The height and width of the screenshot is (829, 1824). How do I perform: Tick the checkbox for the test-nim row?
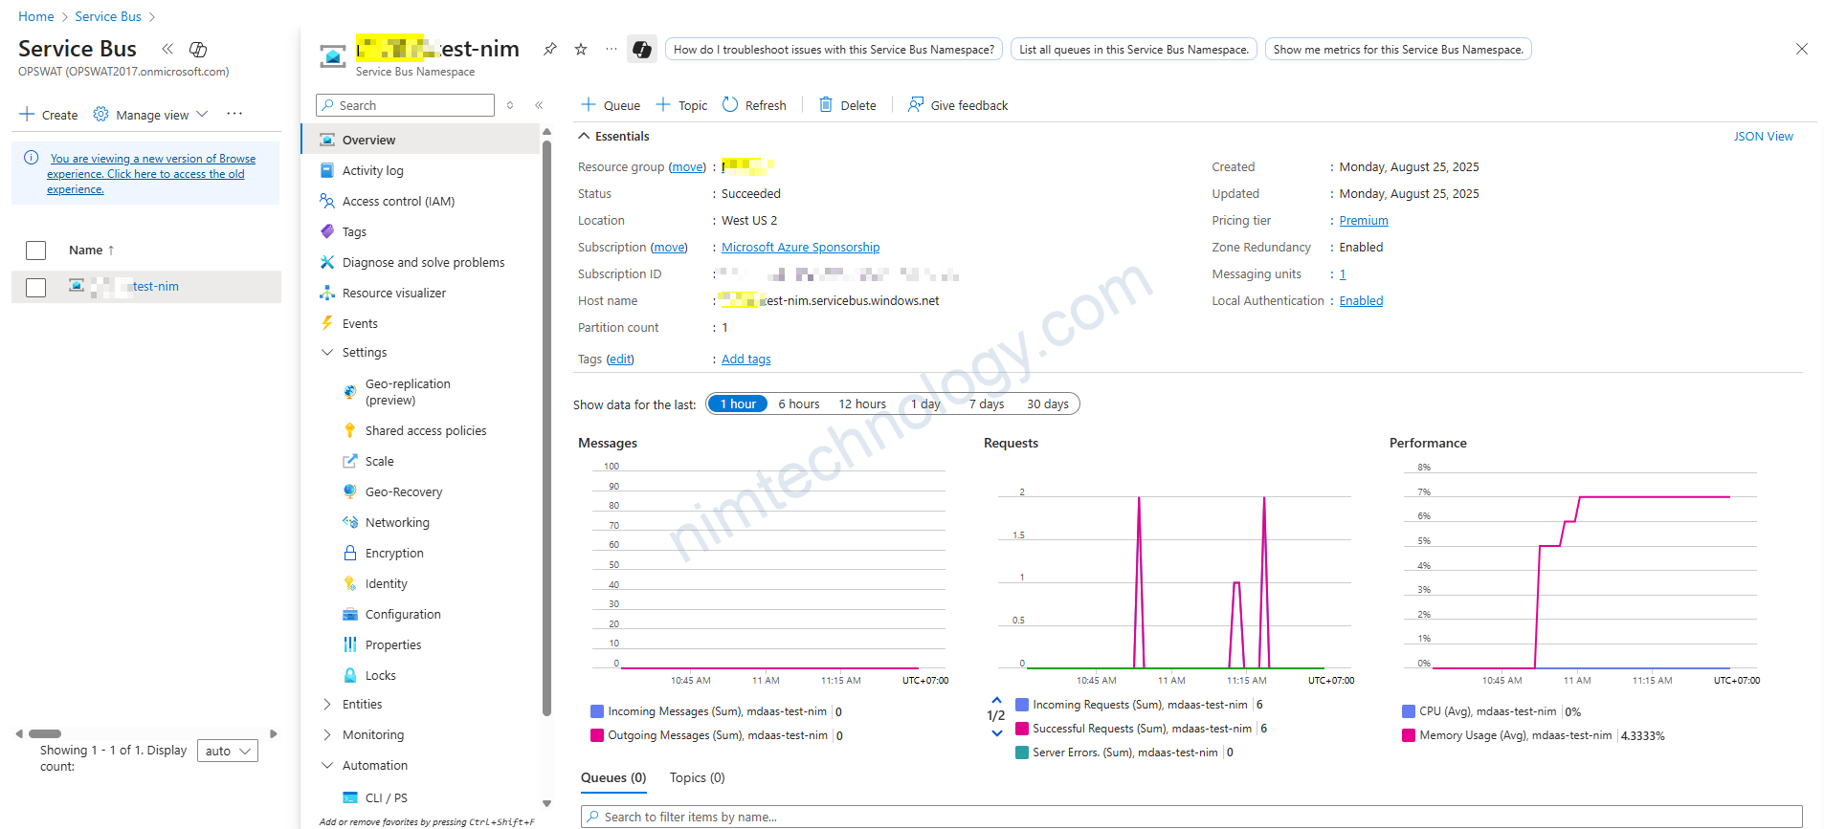(36, 287)
